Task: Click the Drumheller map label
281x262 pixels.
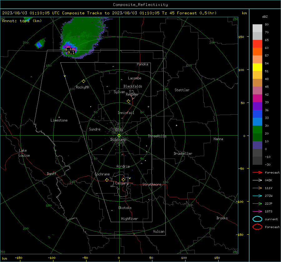Action: (x=183, y=154)
